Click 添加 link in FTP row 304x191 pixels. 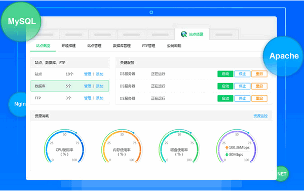(x=100, y=98)
